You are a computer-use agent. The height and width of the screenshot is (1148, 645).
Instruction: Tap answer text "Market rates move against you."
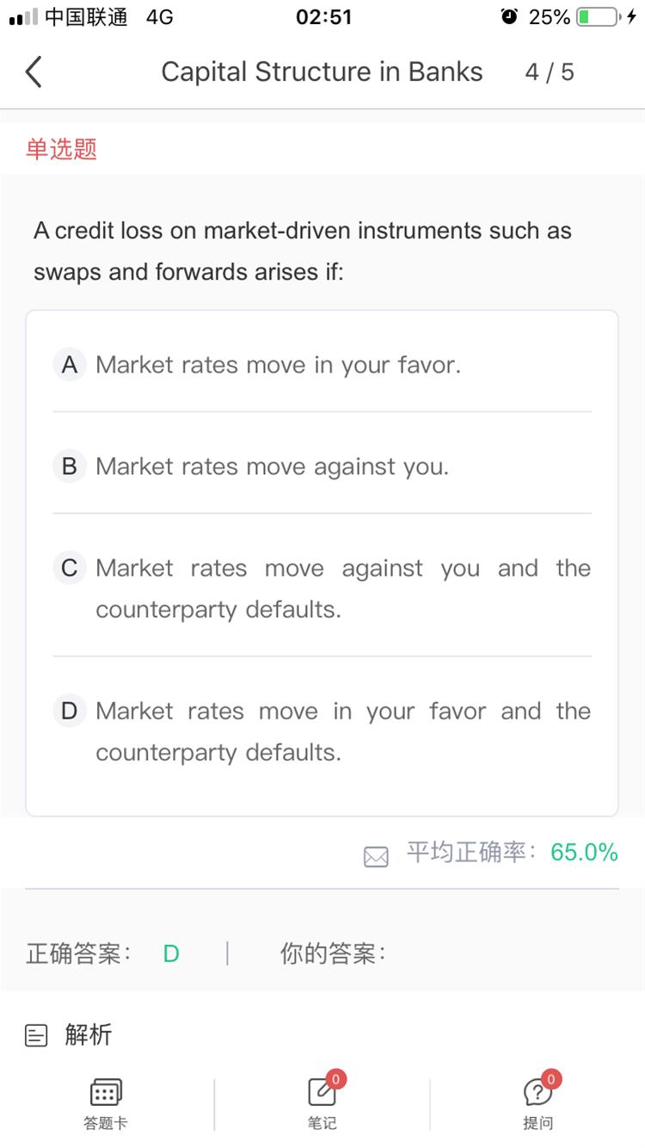pyautogui.click(x=272, y=466)
